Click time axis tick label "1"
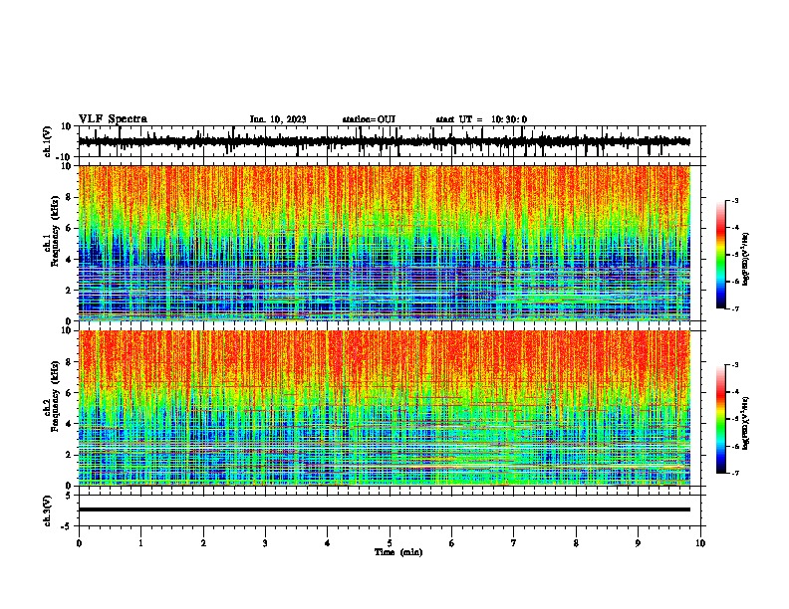This screenshot has width=789, height=609. 140,543
